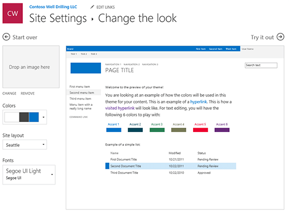289x214 pixels.
Task: Click the Accent 4 olive swatch
Action: click(179, 130)
